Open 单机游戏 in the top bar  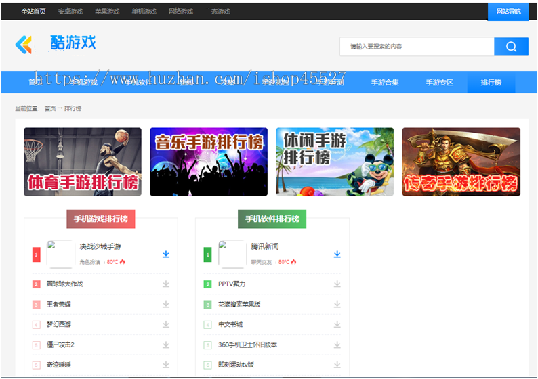[144, 12]
